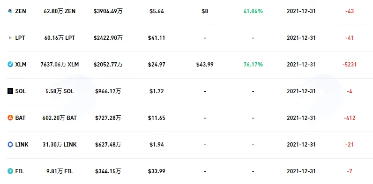Click the LINK coin icon

[10, 145]
